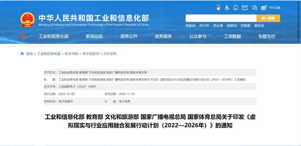Screen dimensions: 301x146
Task: Click the red gov portal icon in navbar
Action: [x=23, y=36]
